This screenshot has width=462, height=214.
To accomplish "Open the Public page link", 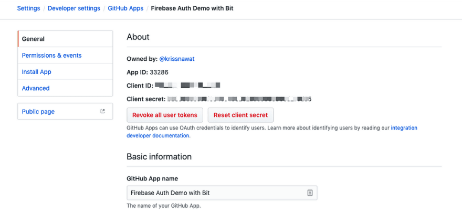I will [x=65, y=112].
